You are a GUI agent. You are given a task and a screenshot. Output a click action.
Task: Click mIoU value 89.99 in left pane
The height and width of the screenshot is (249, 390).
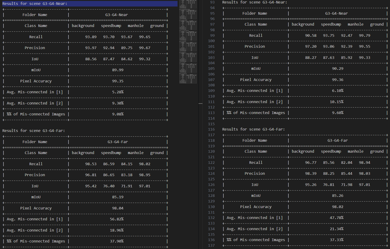[x=118, y=70]
